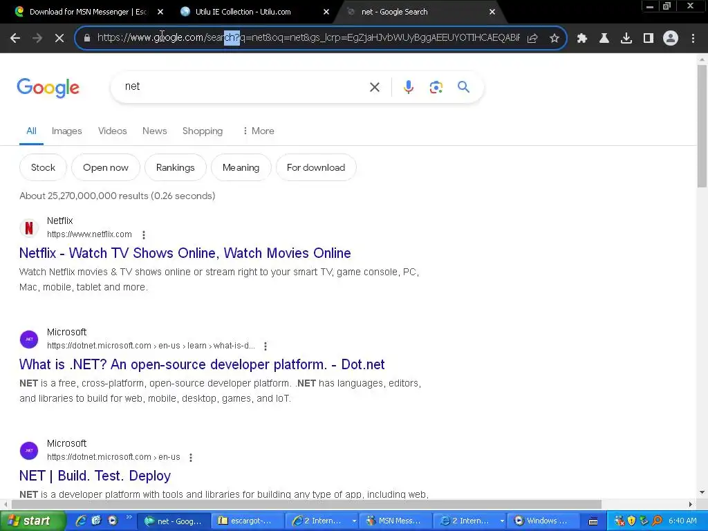Click the vertical scrollbar thumb
The width and height of the screenshot is (708, 531).
[702, 127]
